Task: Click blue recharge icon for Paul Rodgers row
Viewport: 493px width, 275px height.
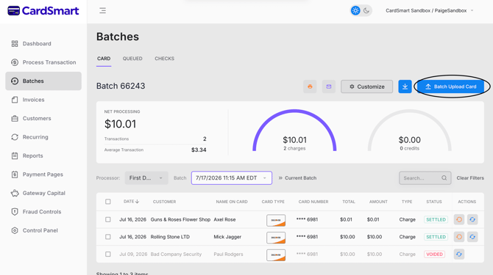Action: 459,254
